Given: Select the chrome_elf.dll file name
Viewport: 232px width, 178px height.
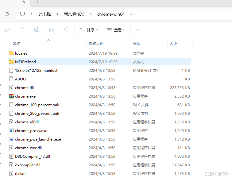Looking at the screenshot, I should [x=27, y=122].
